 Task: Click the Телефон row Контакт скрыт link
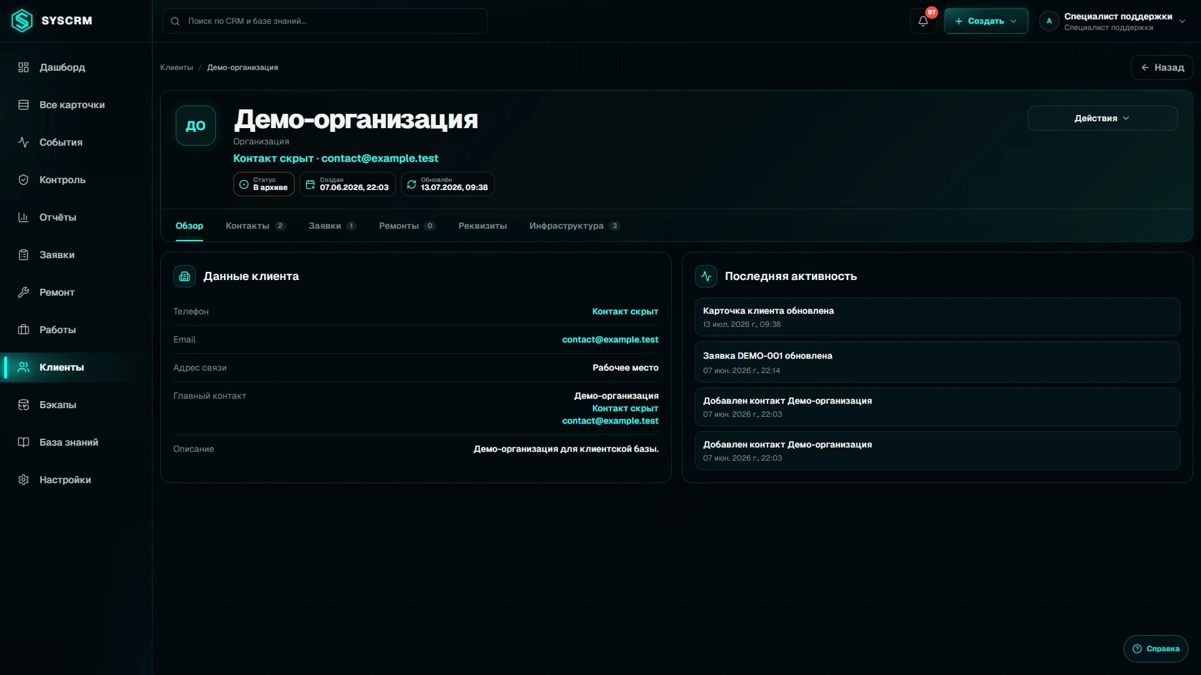pyautogui.click(x=625, y=311)
